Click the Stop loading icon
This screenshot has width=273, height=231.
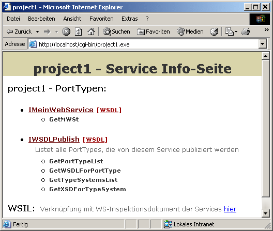coord(66,32)
